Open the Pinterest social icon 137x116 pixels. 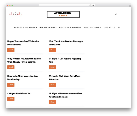pyautogui.click(x=12, y=14)
